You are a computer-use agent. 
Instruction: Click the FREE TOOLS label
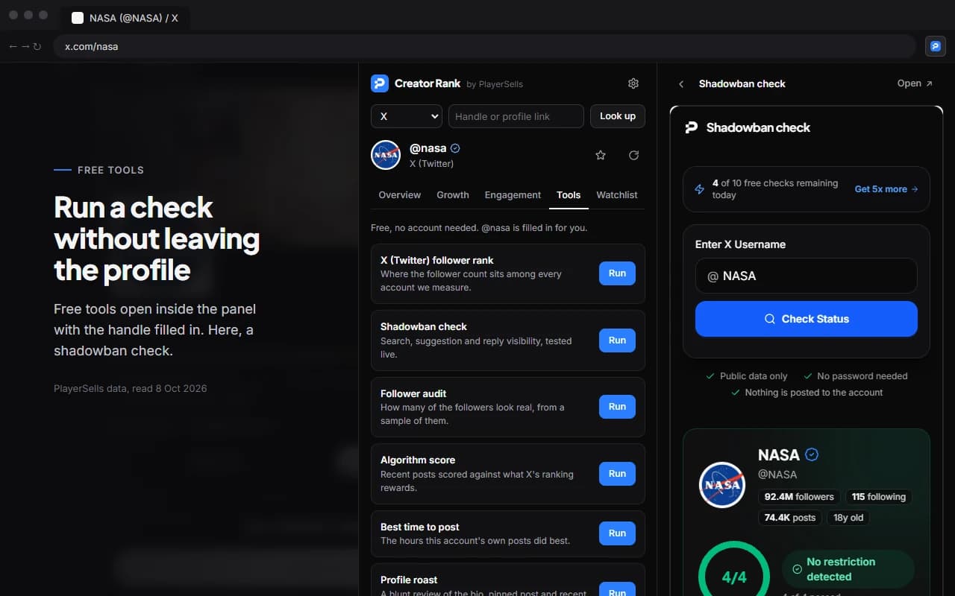110,170
